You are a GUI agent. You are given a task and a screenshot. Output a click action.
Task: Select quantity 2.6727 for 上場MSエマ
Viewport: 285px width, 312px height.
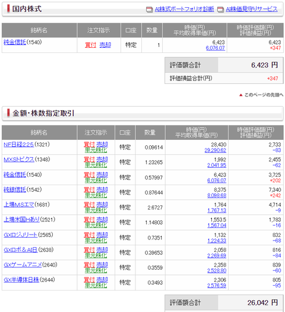pyautogui.click(x=155, y=208)
